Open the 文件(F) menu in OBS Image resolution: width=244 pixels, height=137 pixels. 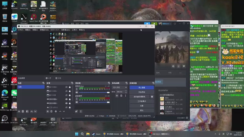click(x=20, y=30)
